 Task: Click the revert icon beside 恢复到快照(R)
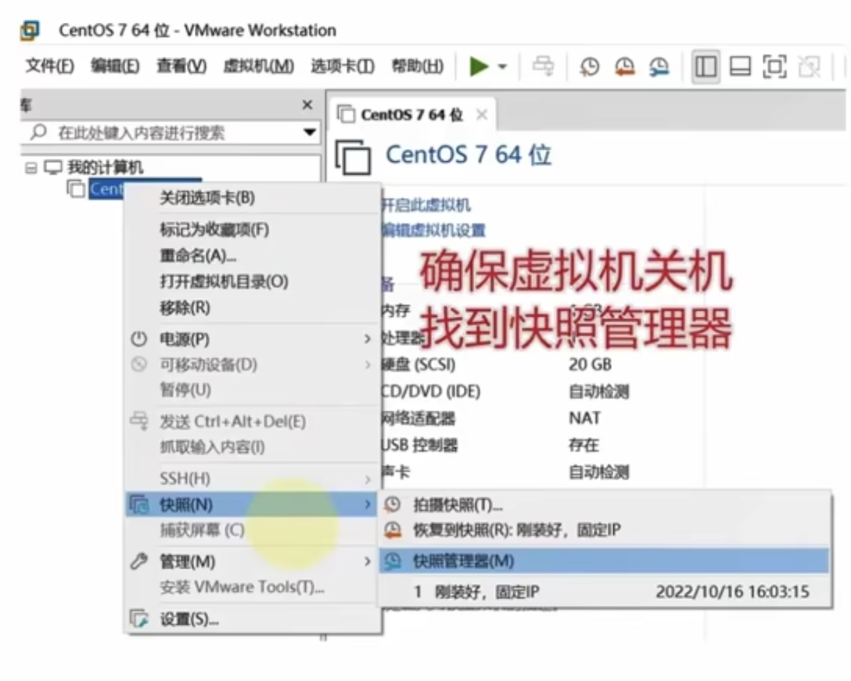coord(393,531)
